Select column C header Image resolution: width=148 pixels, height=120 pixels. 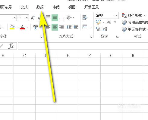pyautogui.click(x=24, y=55)
